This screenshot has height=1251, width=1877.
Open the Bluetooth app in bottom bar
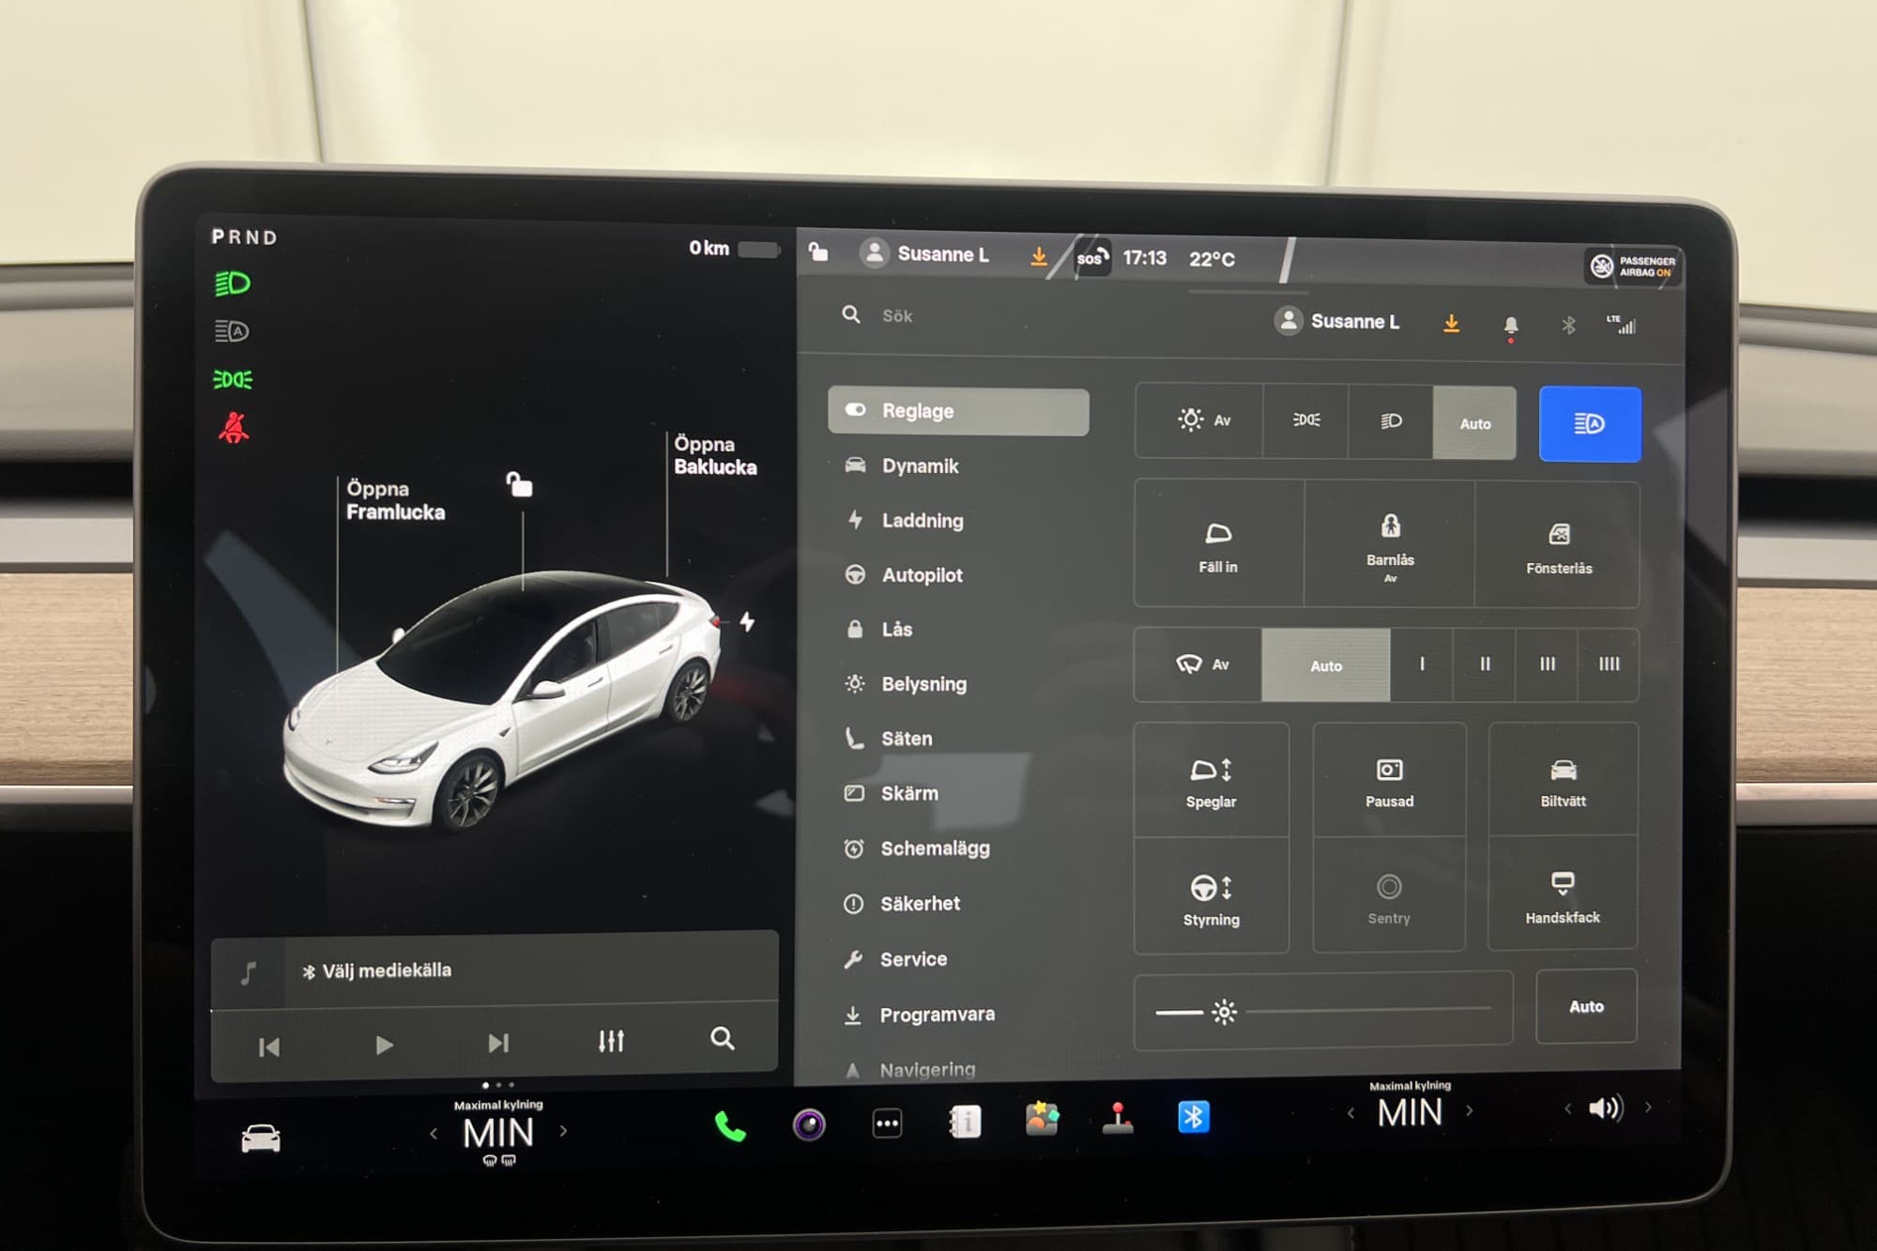pyautogui.click(x=1194, y=1117)
